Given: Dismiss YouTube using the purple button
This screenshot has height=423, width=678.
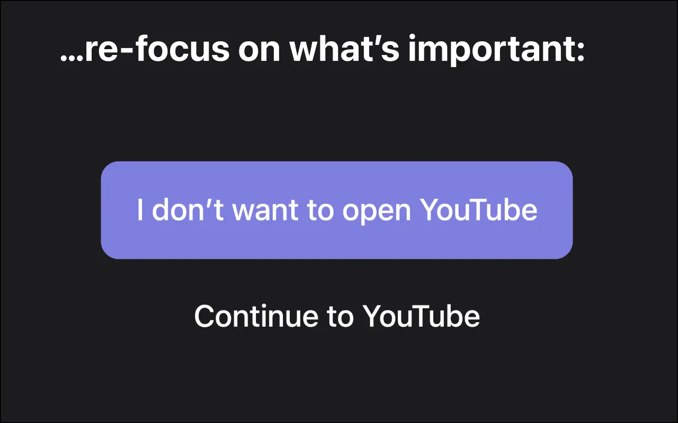Looking at the screenshot, I should (x=337, y=210).
